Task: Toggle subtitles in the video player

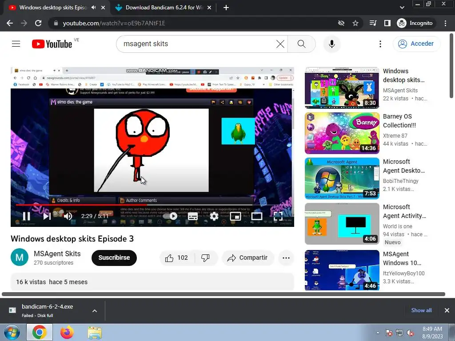Action: 193,216
